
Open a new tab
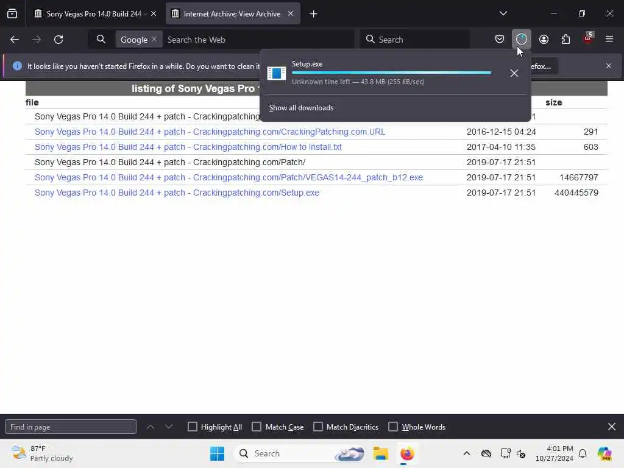[x=313, y=14]
